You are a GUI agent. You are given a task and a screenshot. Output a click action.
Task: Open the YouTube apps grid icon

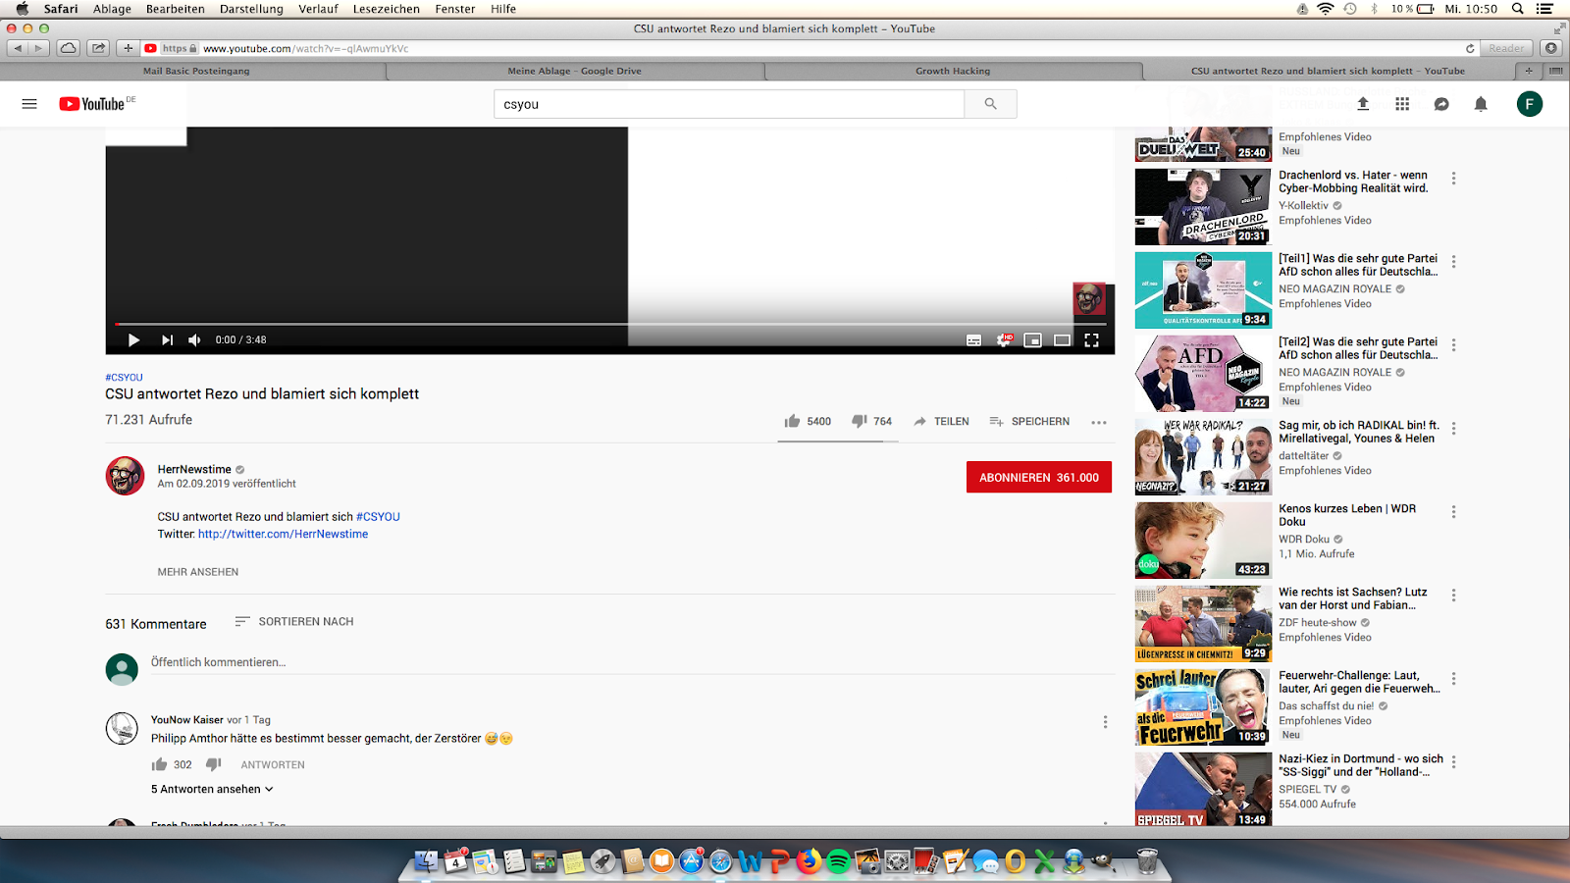pyautogui.click(x=1402, y=104)
